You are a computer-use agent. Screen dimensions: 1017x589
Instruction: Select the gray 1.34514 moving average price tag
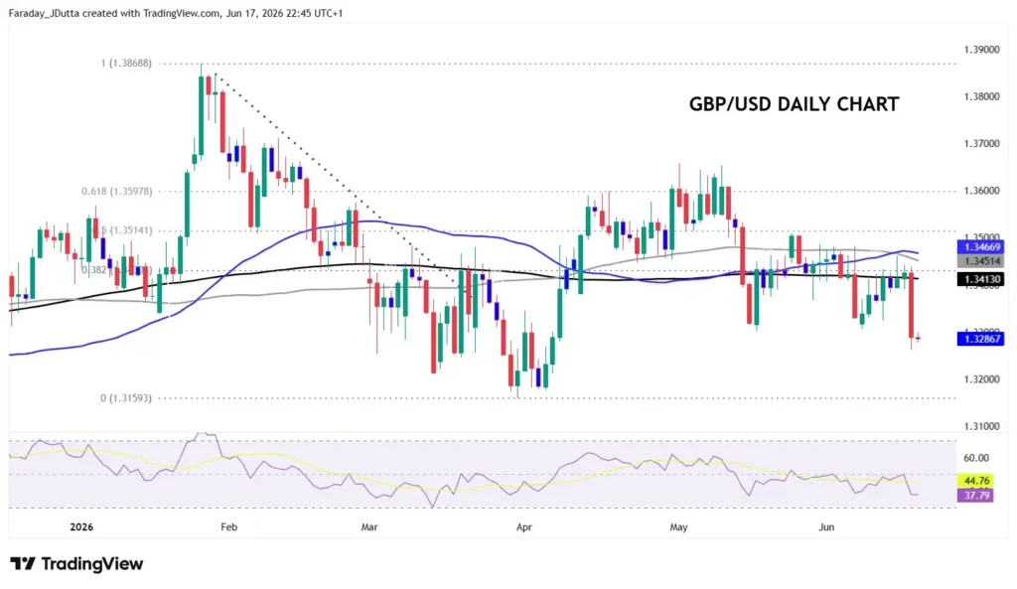(x=980, y=261)
